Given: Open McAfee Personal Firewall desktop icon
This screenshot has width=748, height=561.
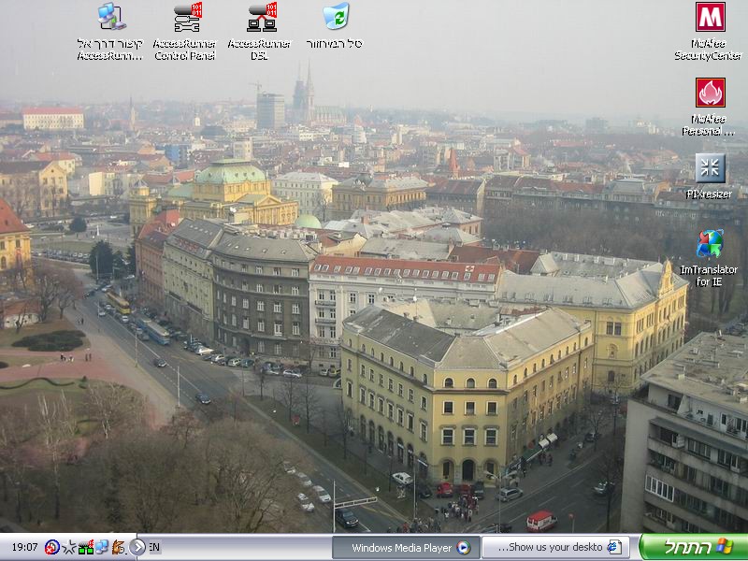Looking at the screenshot, I should 710,94.
